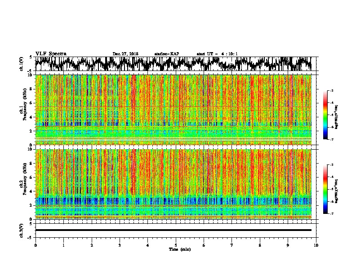
Task: Select the date text "Dec. 27, 2018"
Action: 125,54
